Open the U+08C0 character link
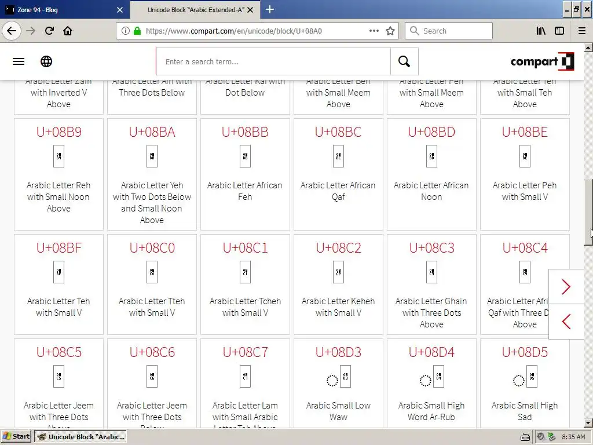 [x=152, y=248]
